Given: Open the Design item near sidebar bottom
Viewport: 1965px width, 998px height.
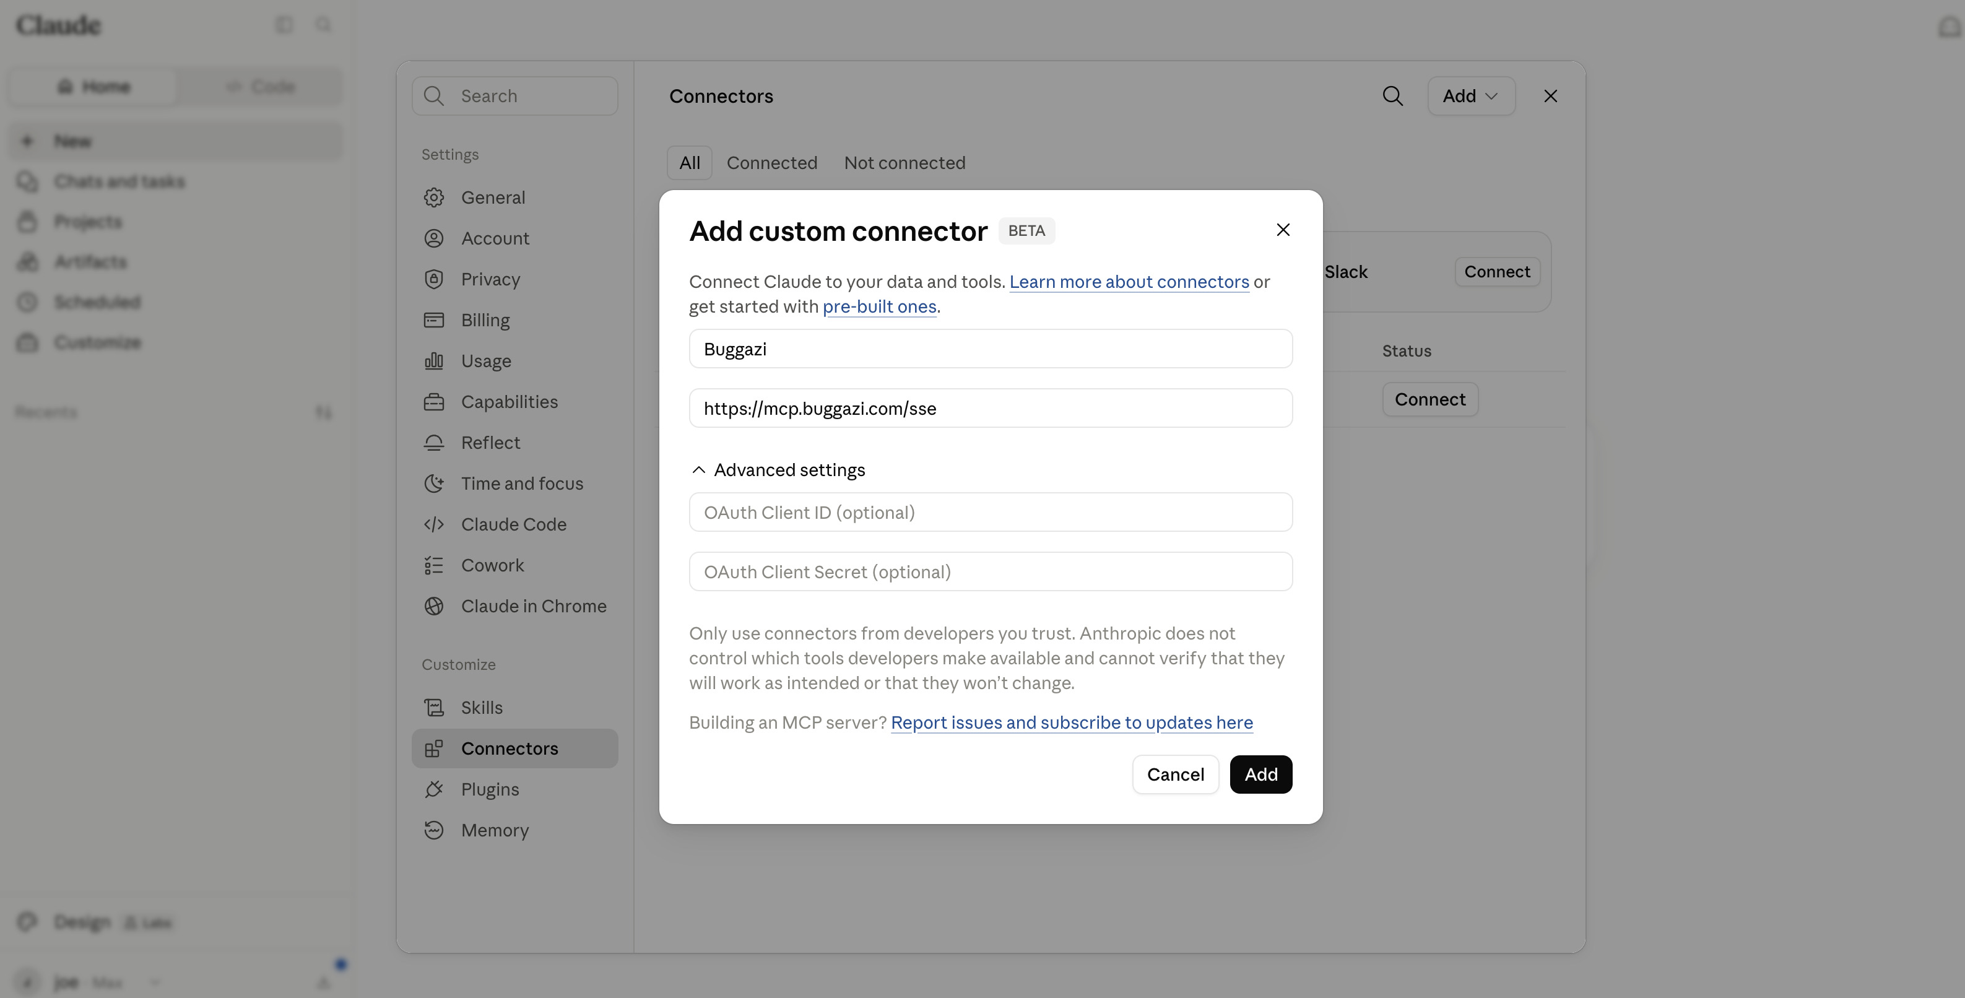Looking at the screenshot, I should [175, 922].
